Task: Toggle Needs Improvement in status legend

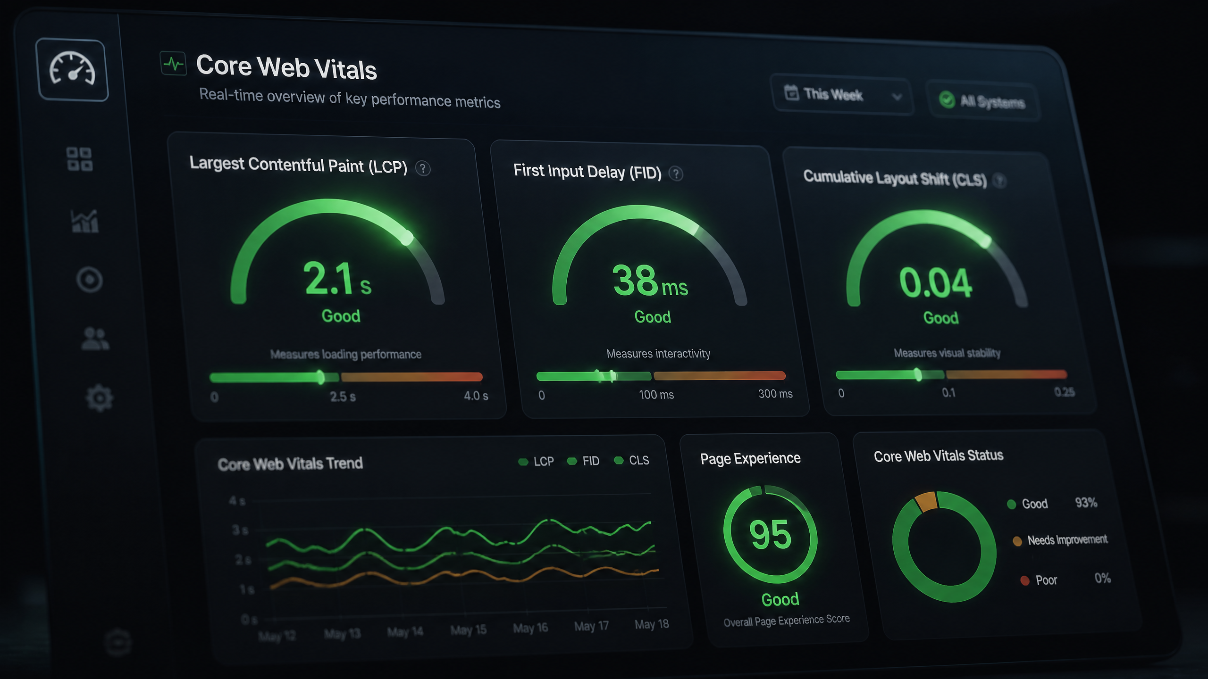Action: (1060, 540)
